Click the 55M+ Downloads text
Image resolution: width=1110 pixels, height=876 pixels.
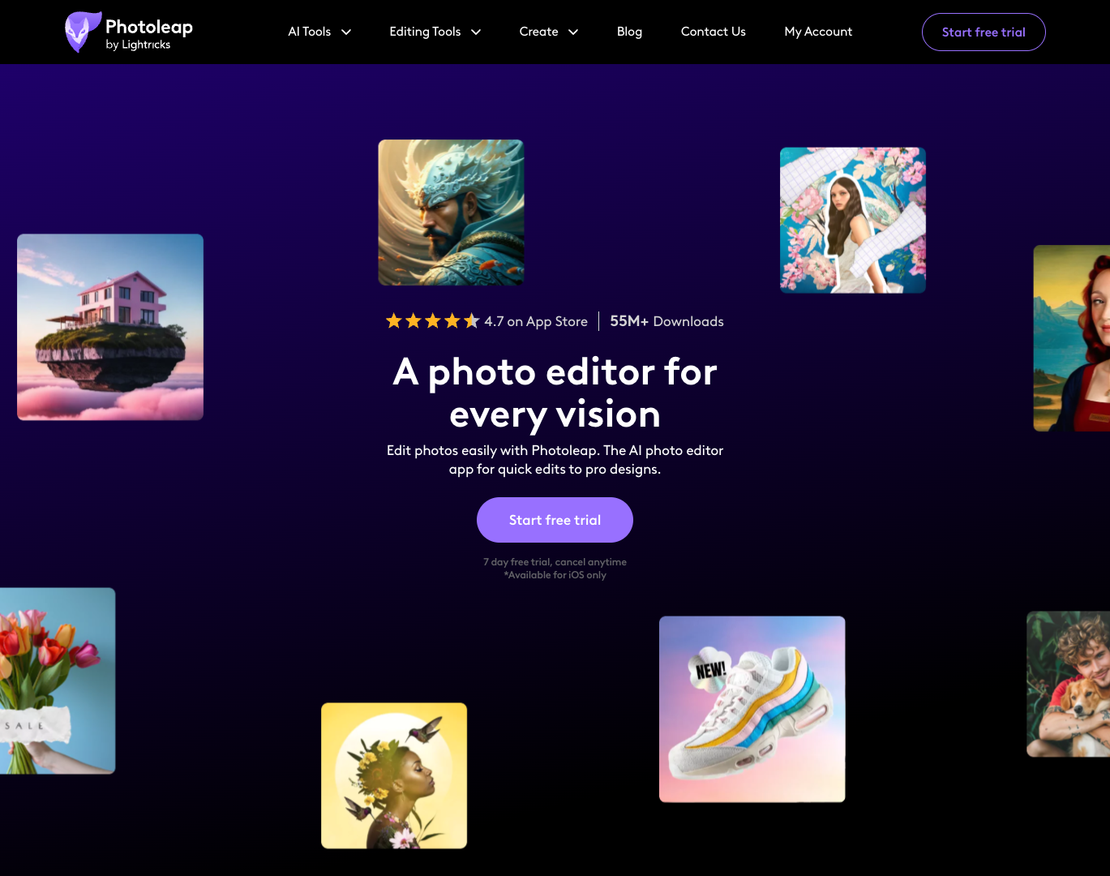click(x=666, y=321)
